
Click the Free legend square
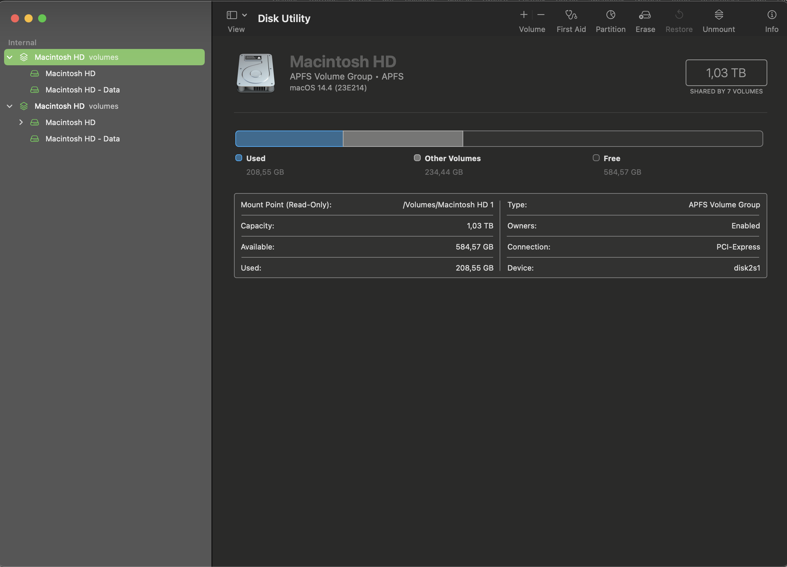(x=596, y=158)
